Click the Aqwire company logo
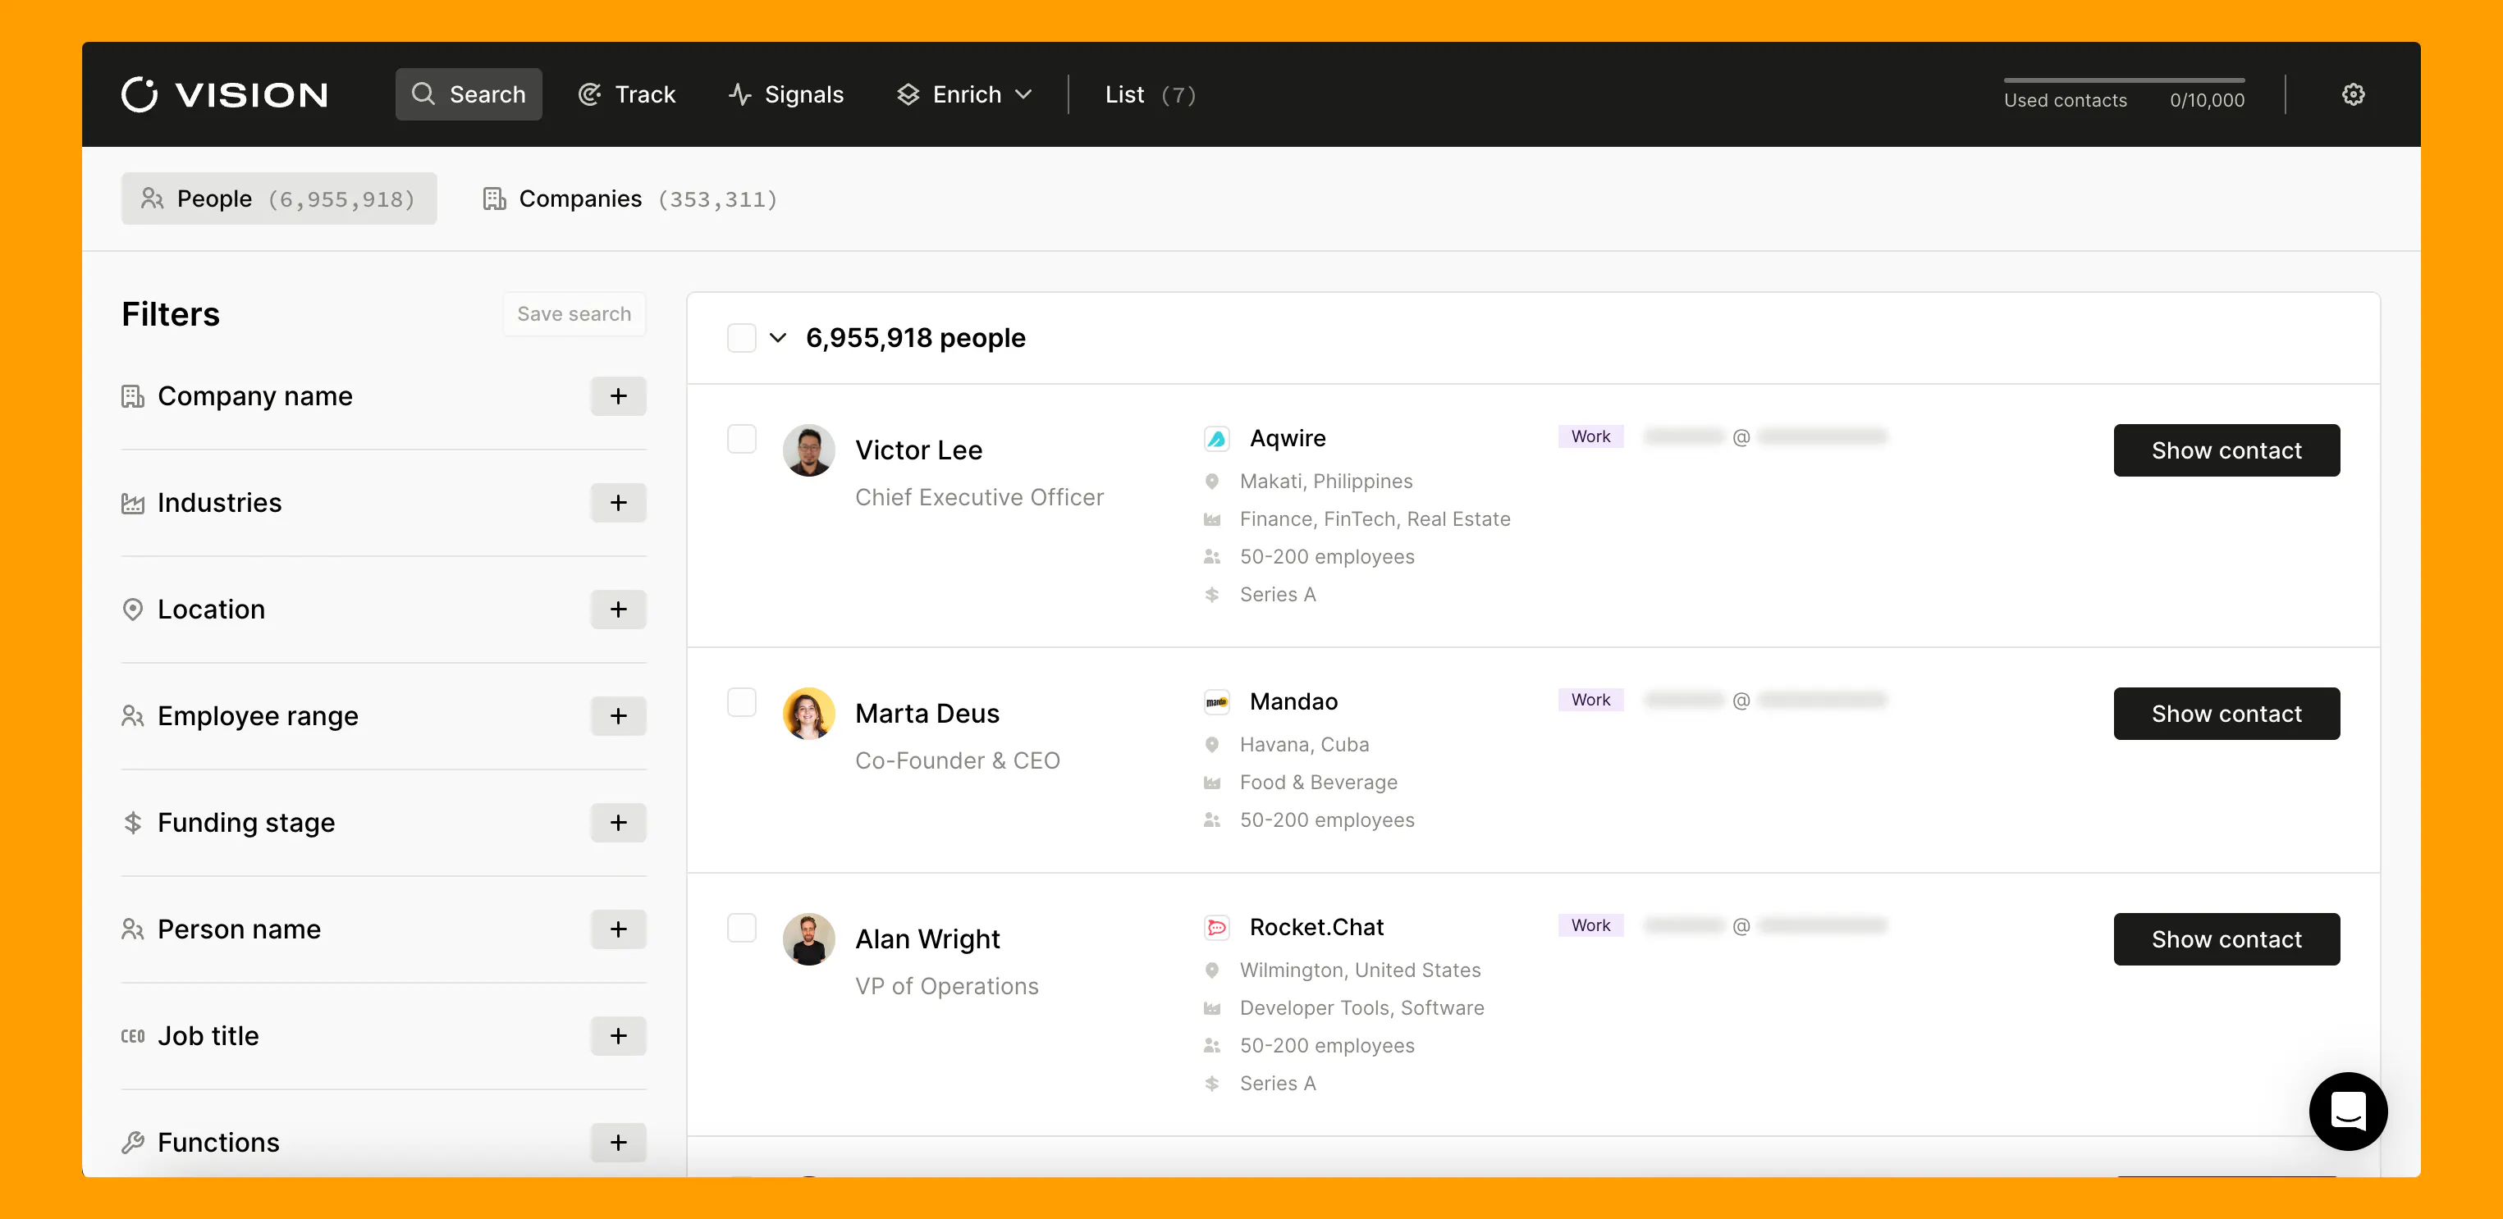 tap(1216, 439)
